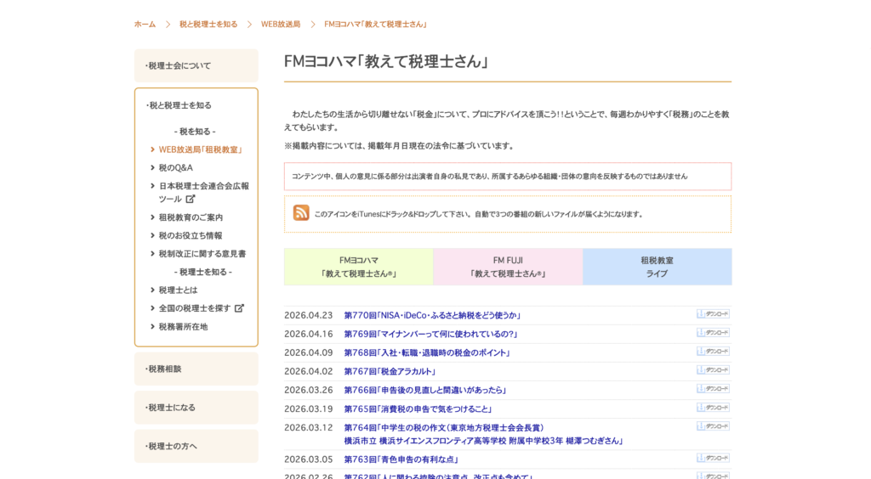Image resolution: width=871 pixels, height=479 pixels.
Task: Open 税理士とは sidebar link
Action: (x=178, y=290)
